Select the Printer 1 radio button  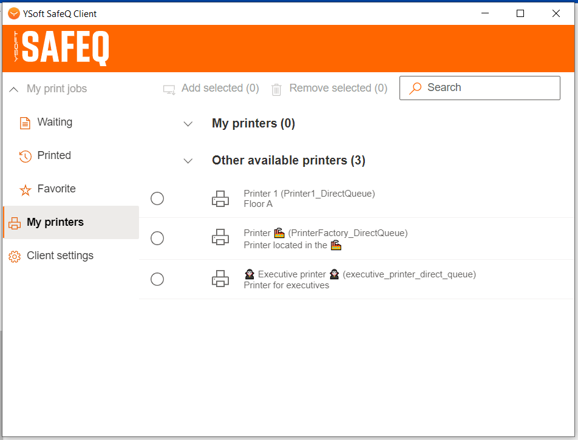(157, 198)
